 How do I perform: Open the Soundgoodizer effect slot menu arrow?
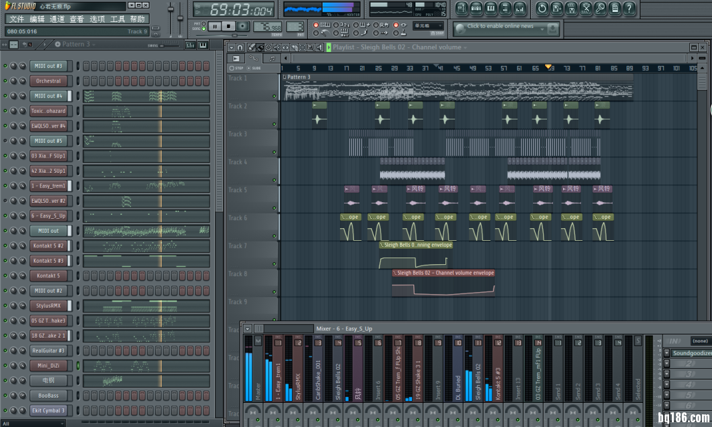pyautogui.click(x=667, y=353)
